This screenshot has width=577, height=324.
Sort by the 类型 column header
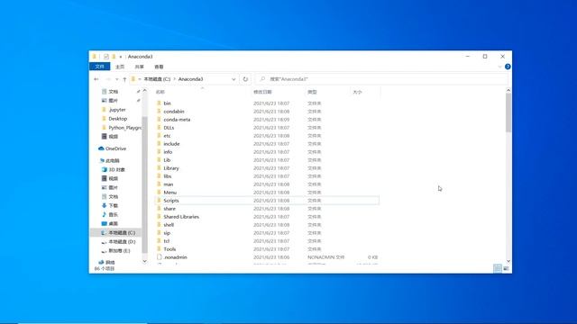(x=312, y=92)
